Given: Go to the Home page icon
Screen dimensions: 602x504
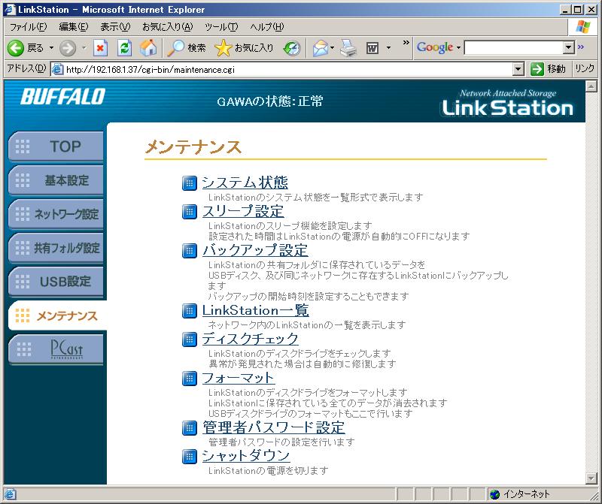Looking at the screenshot, I should 148,48.
